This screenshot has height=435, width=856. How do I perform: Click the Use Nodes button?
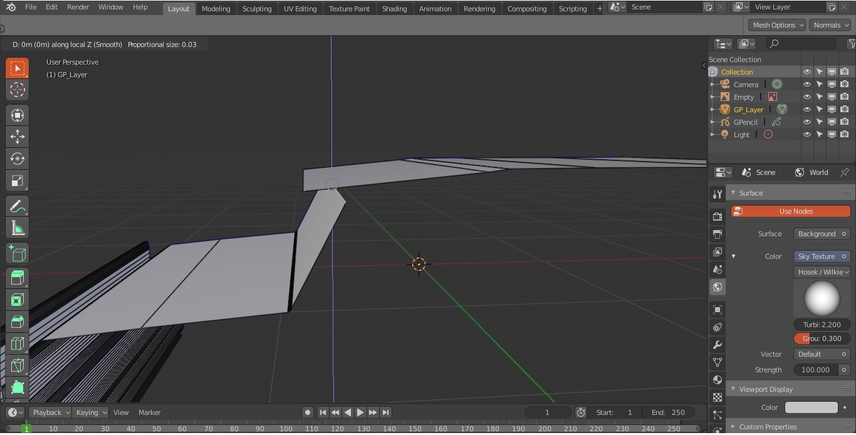click(x=791, y=211)
